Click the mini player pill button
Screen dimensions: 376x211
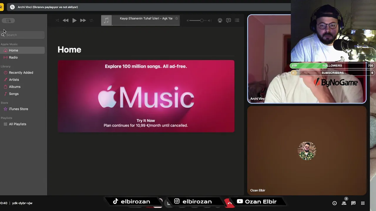coord(8,21)
